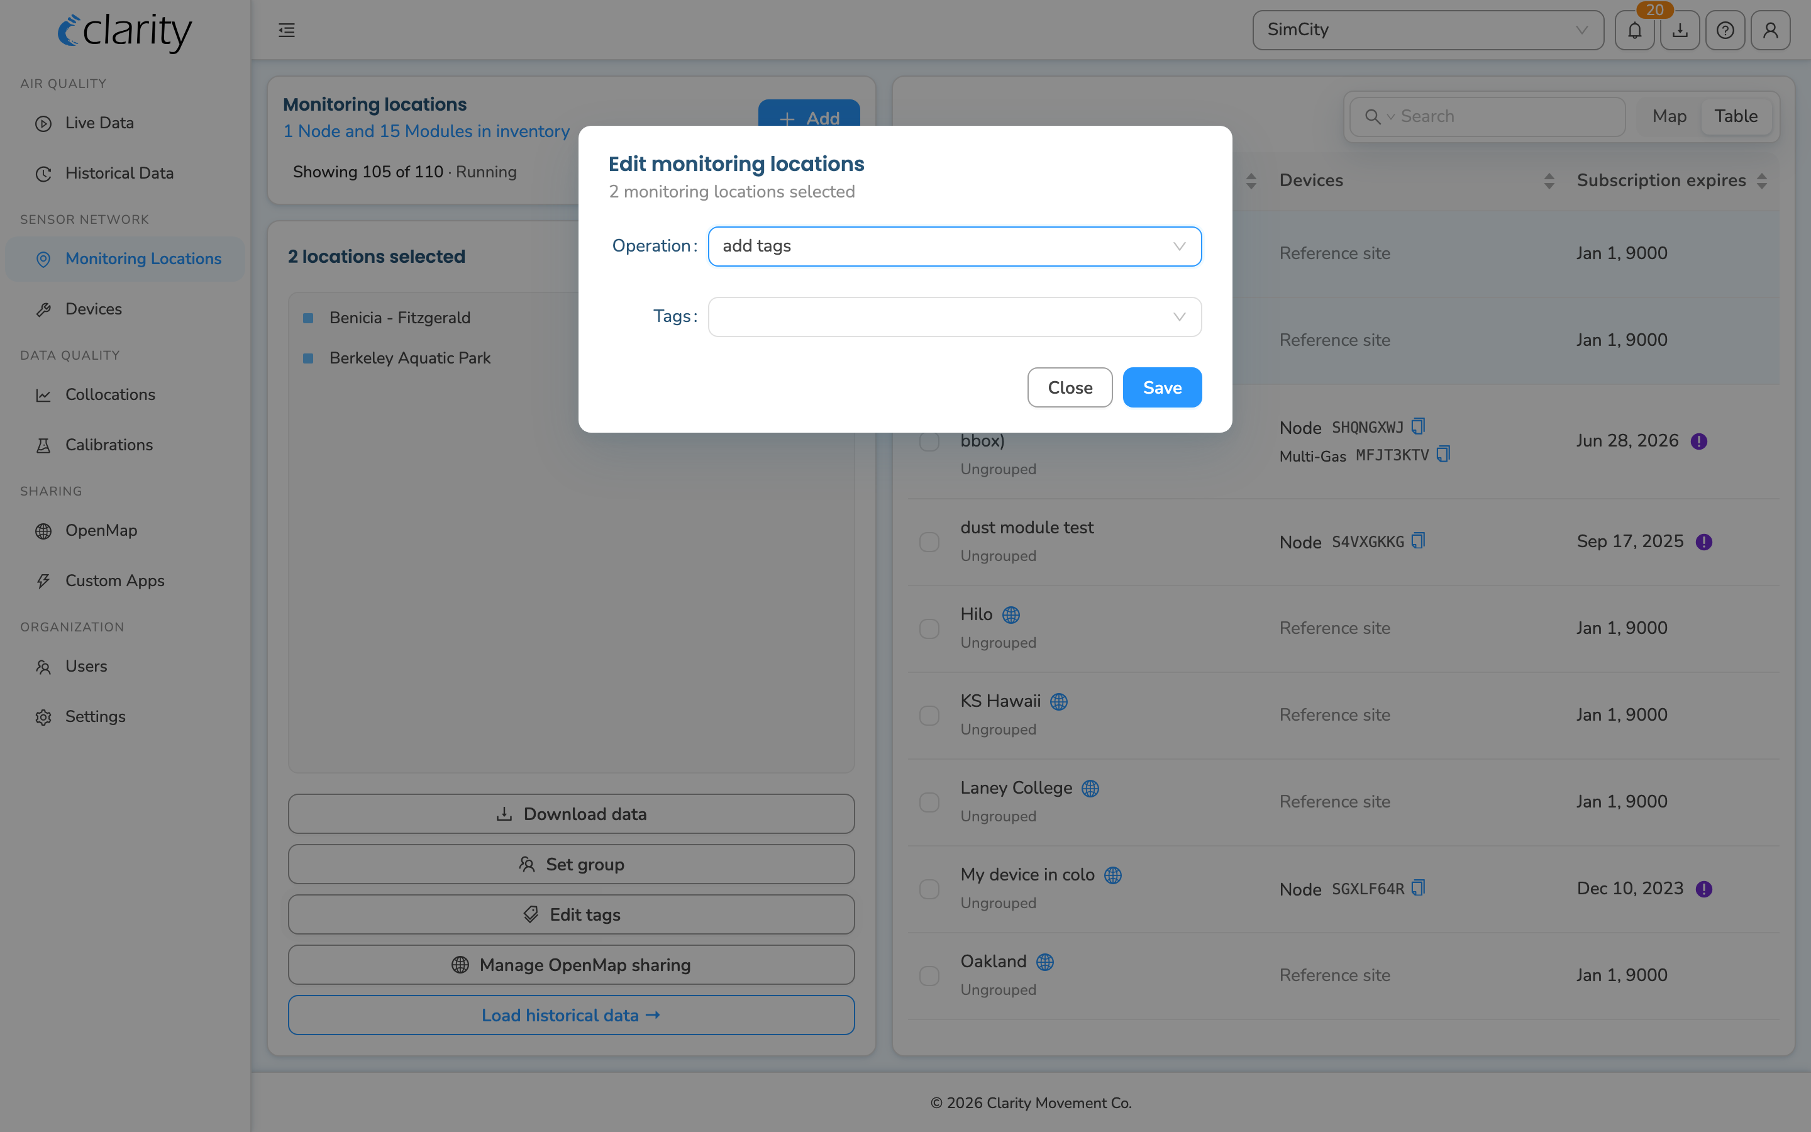Image resolution: width=1811 pixels, height=1132 pixels.
Task: Open Custom Apps in sidebar
Action: coord(125,580)
